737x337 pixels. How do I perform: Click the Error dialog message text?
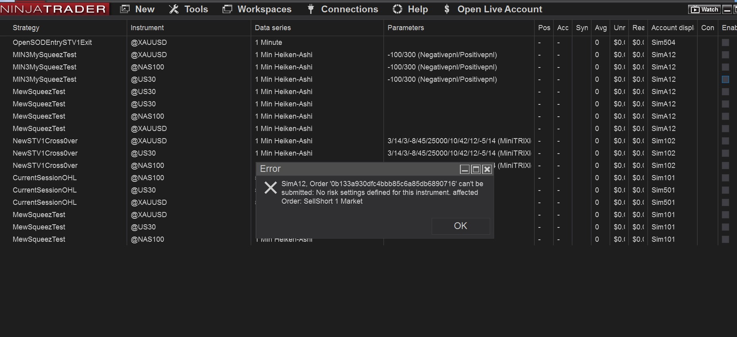(x=382, y=193)
